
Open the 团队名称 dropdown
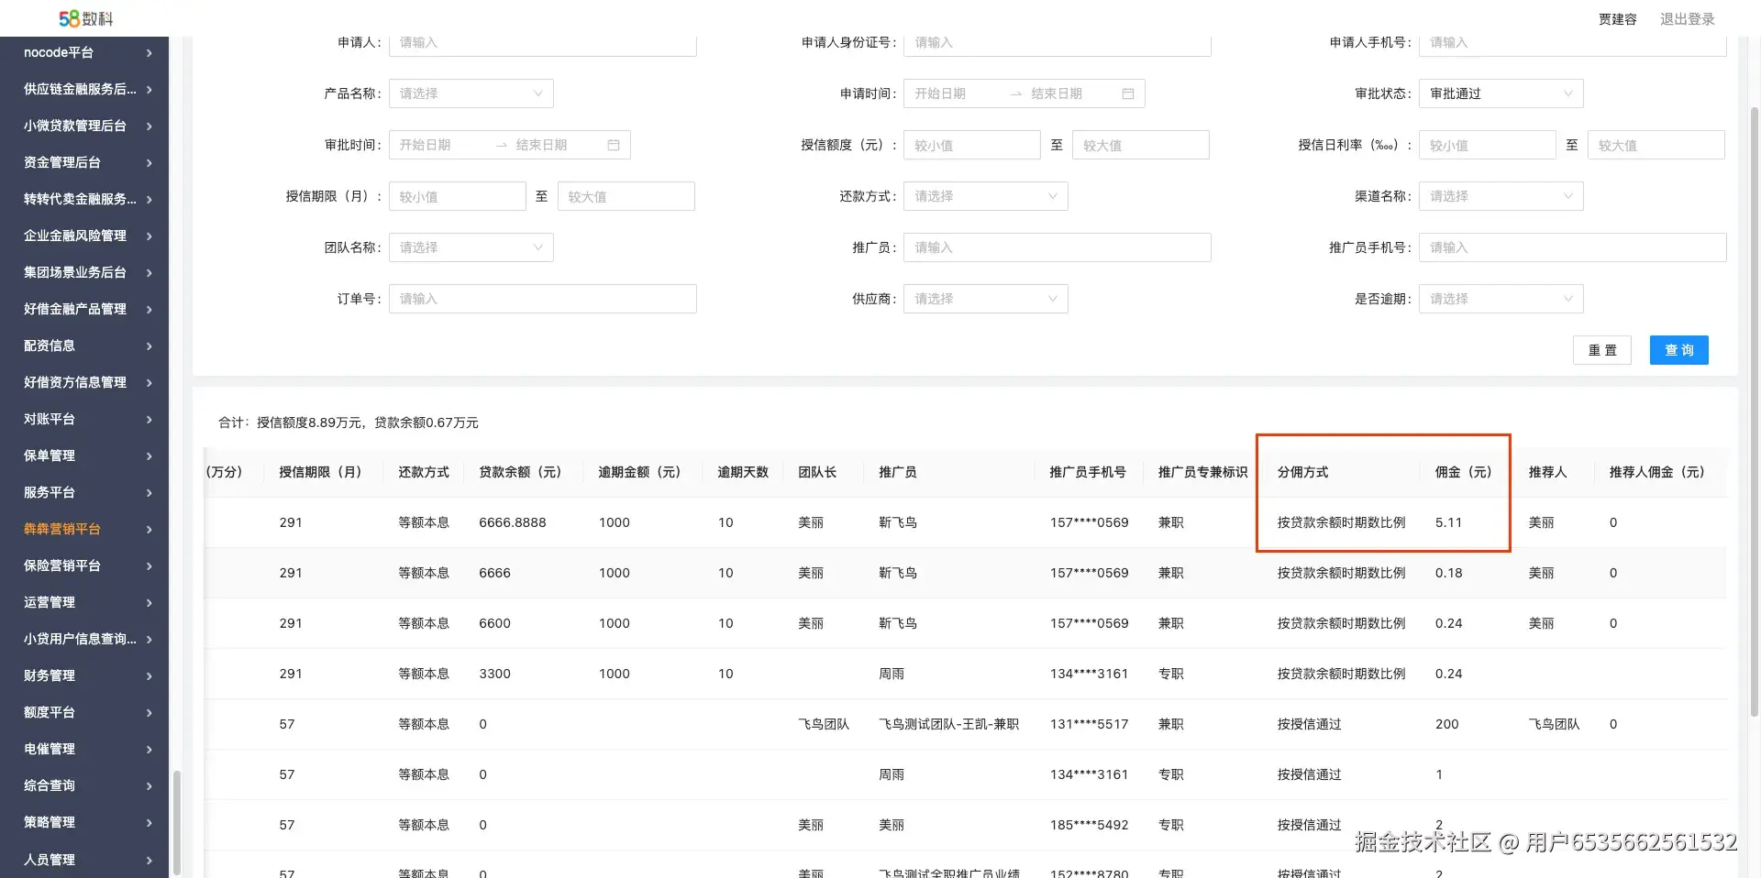(x=471, y=247)
